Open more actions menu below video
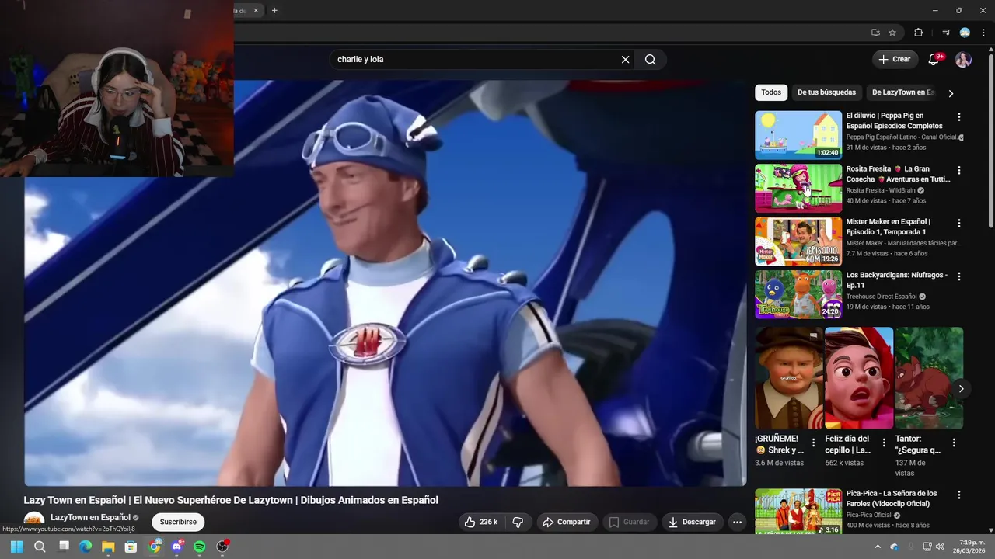The width and height of the screenshot is (995, 559). point(737,522)
